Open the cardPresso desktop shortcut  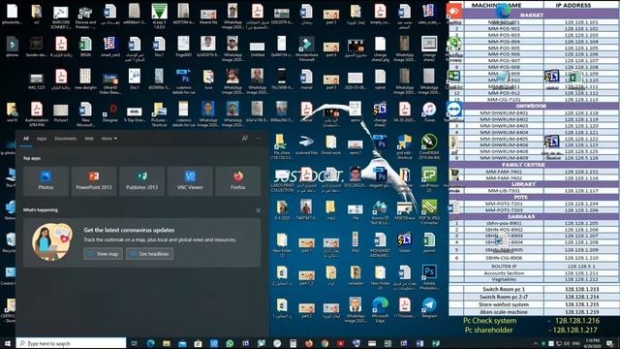(x=429, y=179)
